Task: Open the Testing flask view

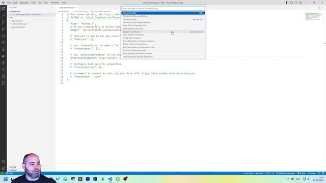Action: (4, 49)
